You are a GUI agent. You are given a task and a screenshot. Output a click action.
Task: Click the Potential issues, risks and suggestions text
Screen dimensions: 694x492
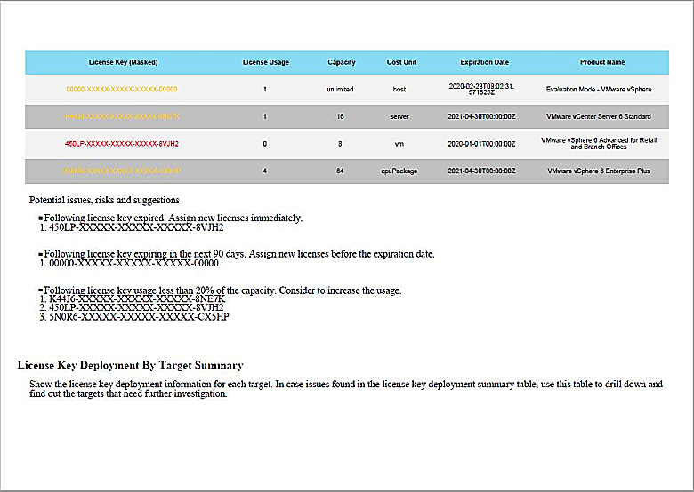pyautogui.click(x=104, y=201)
